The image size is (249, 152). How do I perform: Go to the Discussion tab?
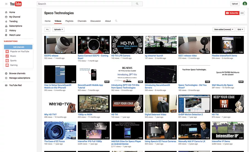[96, 21]
